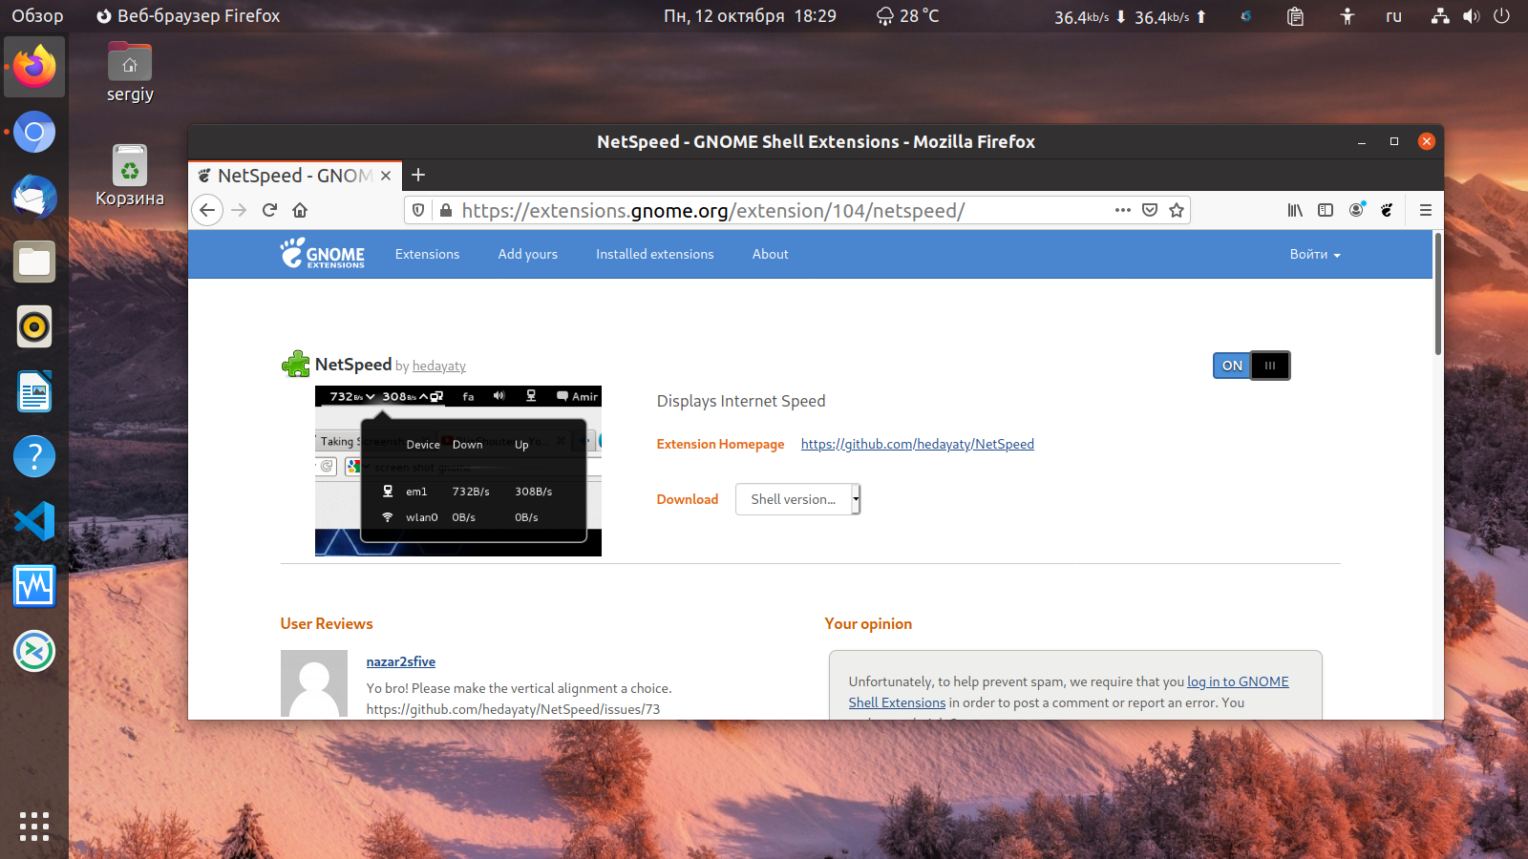Go to the Extensions nav item
The height and width of the screenshot is (859, 1528).
click(x=427, y=254)
